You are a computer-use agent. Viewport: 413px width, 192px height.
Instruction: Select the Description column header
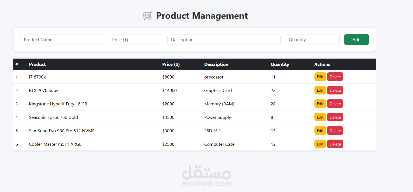(x=216, y=64)
